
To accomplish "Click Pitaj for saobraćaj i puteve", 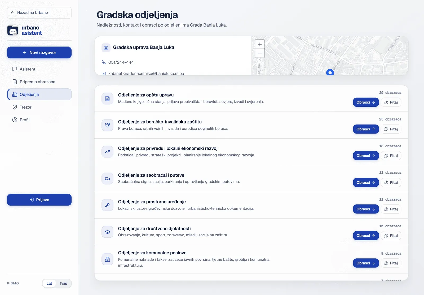I will 391,182.
